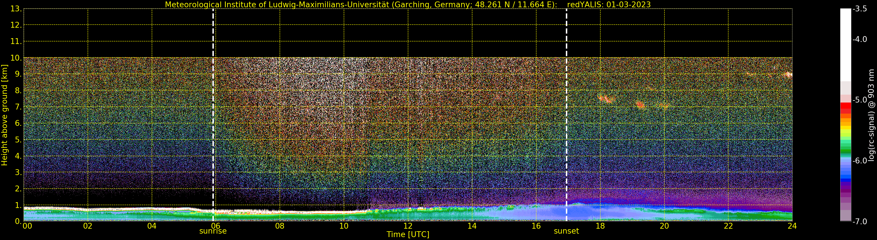Click the plot title mentioning redYALIS 01-03-2023
Image resolution: width=877 pixels, height=240 pixels.
408,5
